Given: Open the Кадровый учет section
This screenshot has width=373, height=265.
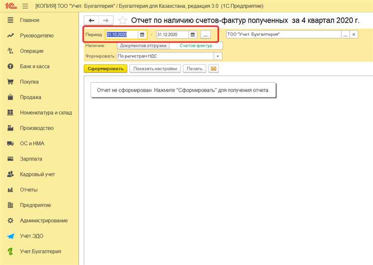Looking at the screenshot, I should point(37,174).
